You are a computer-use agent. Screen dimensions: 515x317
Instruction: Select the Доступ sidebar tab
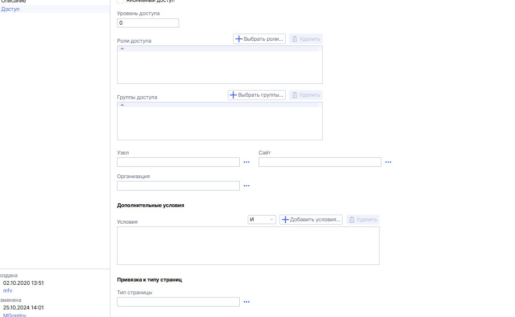click(10, 9)
